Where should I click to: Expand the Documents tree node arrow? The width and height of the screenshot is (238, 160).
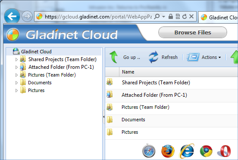[x=16, y=83]
